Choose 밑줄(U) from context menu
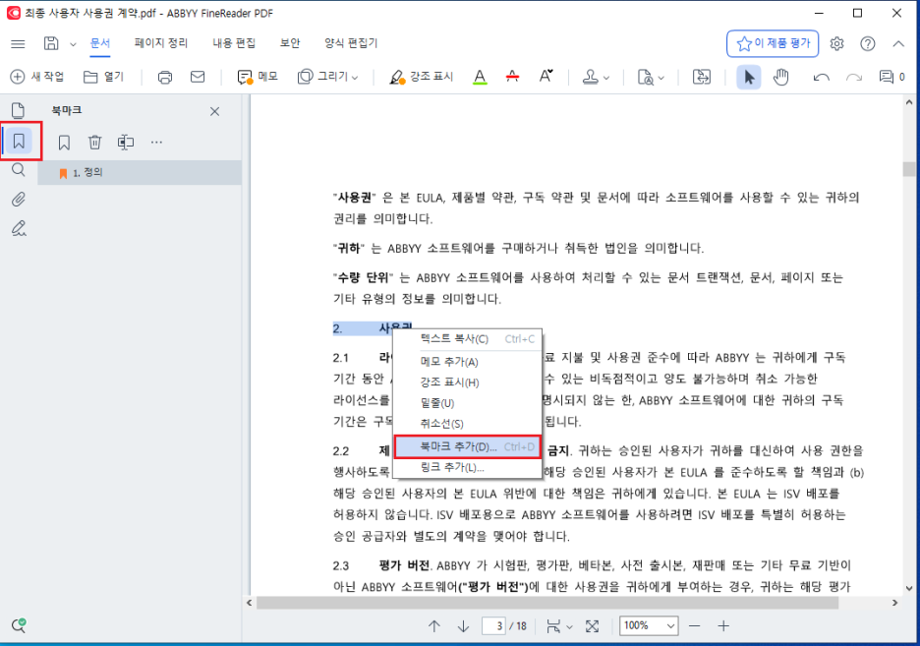The image size is (920, 646). 467,403
